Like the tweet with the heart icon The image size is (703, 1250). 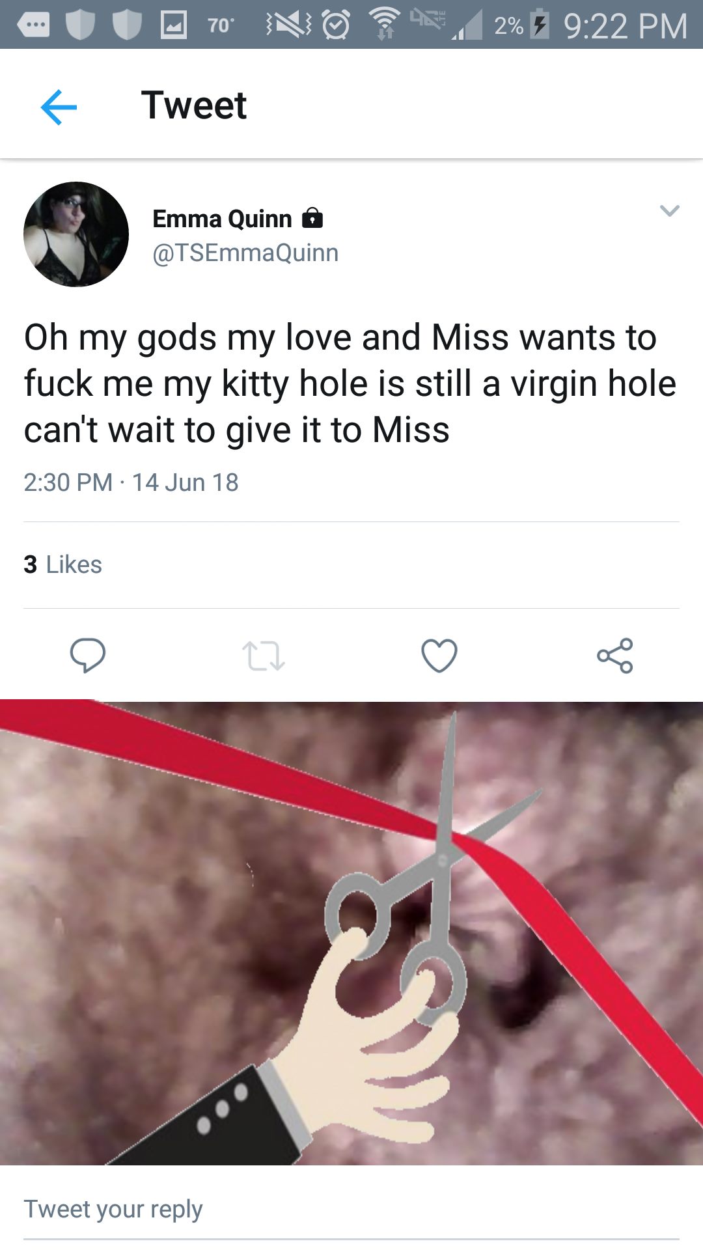tap(439, 655)
